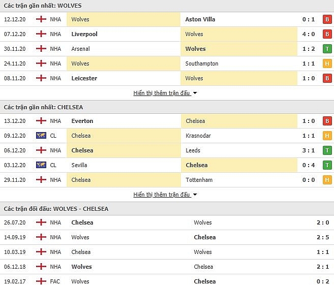Screen dimensions: 334x287
Task: Click green T badge for Chelsea–Leeds
Action: [x=327, y=150]
